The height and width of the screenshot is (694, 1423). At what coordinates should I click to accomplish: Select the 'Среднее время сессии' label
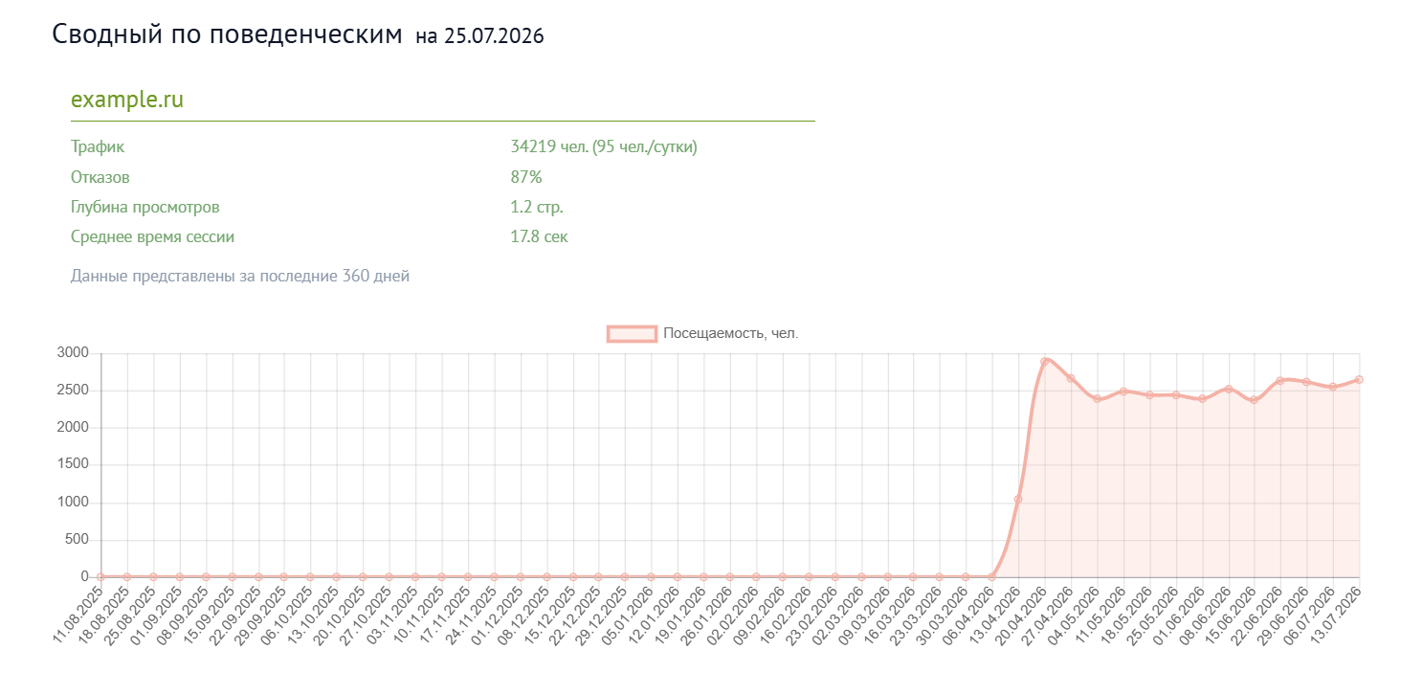(x=152, y=236)
